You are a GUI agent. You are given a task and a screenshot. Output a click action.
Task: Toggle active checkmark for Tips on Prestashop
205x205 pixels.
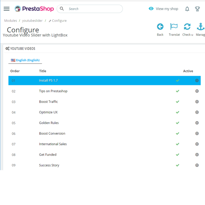pos(177,91)
